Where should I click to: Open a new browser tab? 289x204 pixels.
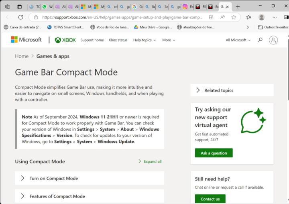238,6
